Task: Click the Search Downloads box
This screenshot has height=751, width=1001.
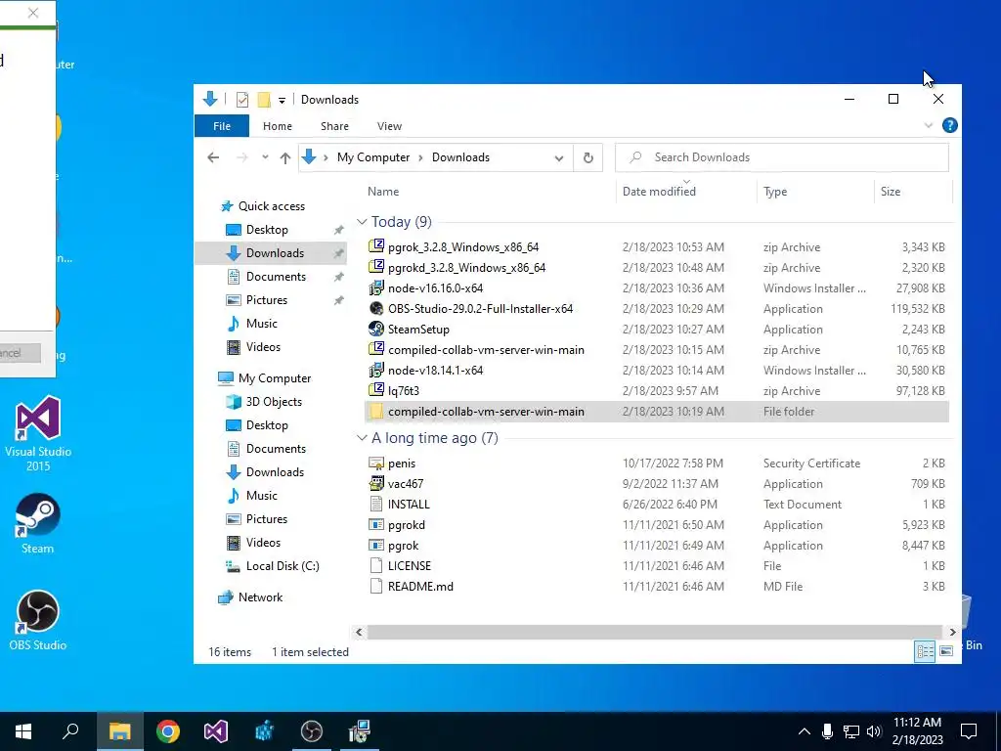Action: (x=781, y=157)
